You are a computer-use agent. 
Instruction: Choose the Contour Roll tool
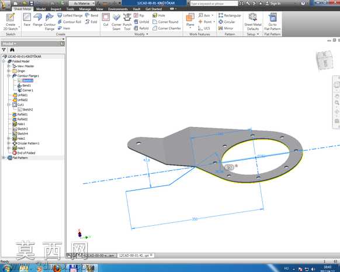(70, 22)
